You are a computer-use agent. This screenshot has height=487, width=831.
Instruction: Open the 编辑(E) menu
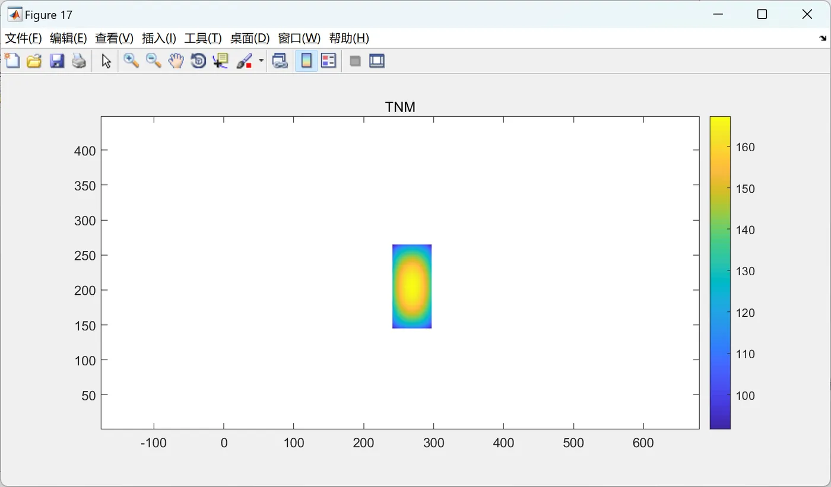tap(68, 39)
